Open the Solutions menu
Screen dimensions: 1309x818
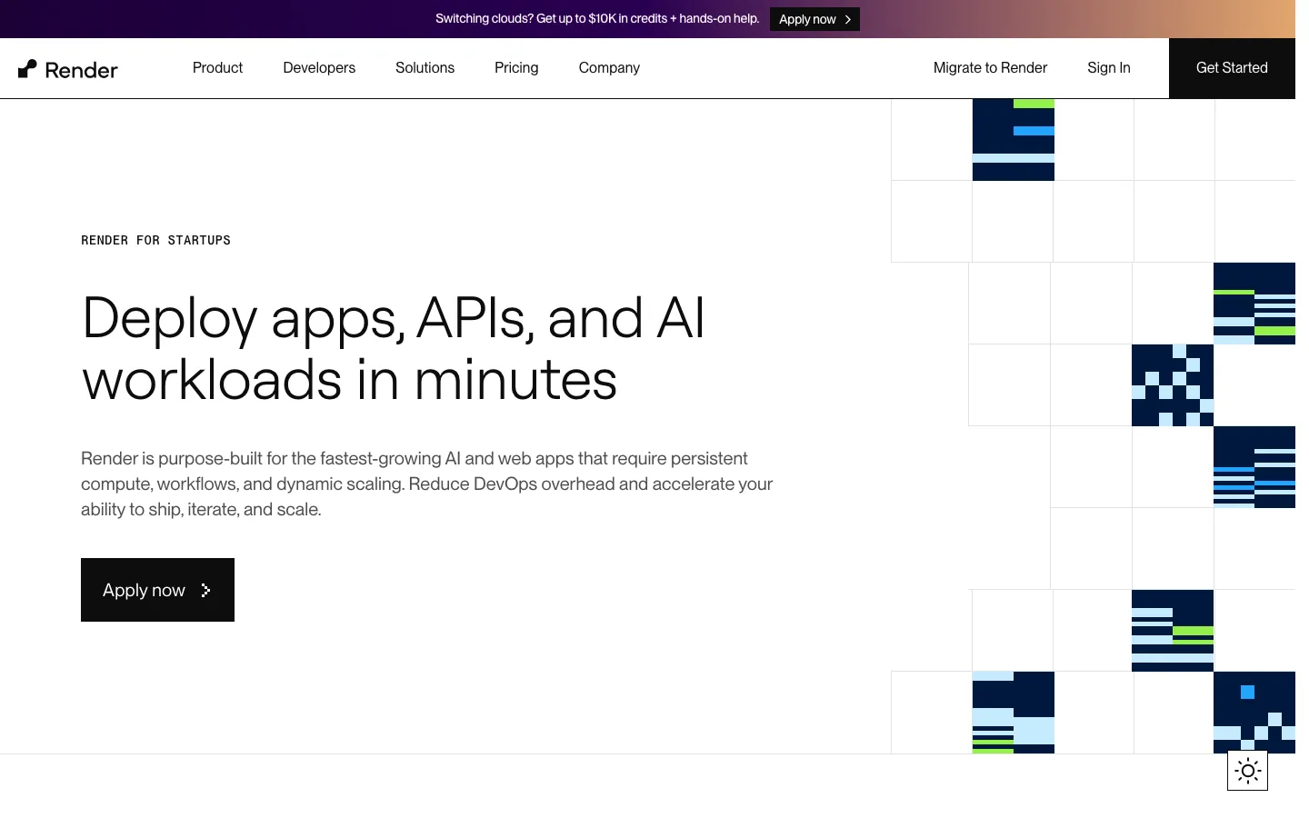(x=425, y=68)
